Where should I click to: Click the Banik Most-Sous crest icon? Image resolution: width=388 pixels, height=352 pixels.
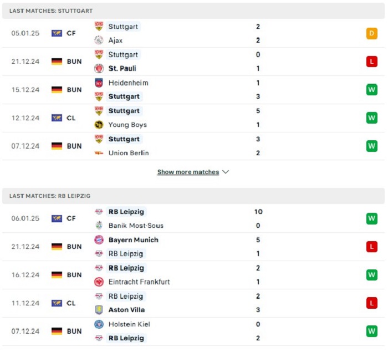99,225
